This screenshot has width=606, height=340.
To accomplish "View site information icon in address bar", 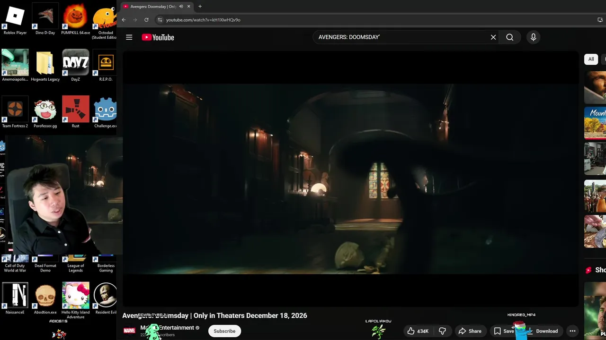I will pyautogui.click(x=160, y=20).
